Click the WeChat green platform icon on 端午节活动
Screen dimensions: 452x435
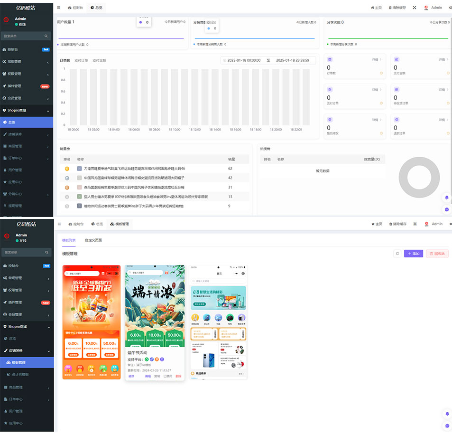(147, 359)
